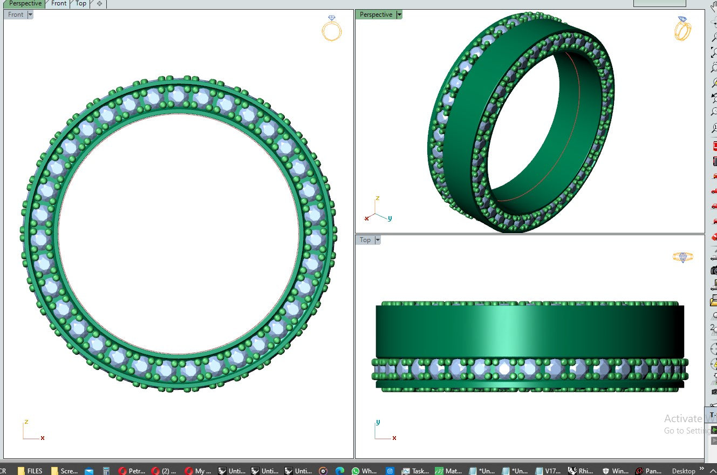This screenshot has width=717, height=475.
Task: Open FILES folder in the taskbar
Action: (30, 471)
